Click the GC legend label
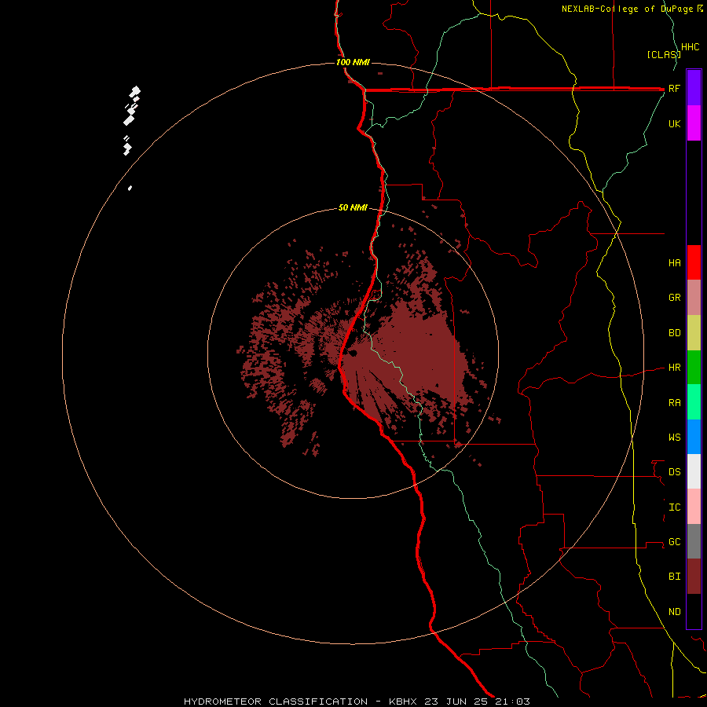The height and width of the screenshot is (707, 707). click(675, 542)
